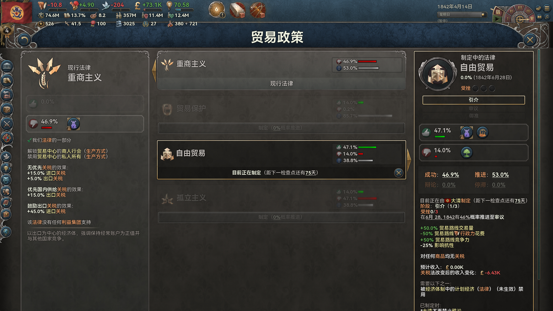Expand the left golden arrow on Mercantilism
The image size is (553, 311).
click(154, 70)
